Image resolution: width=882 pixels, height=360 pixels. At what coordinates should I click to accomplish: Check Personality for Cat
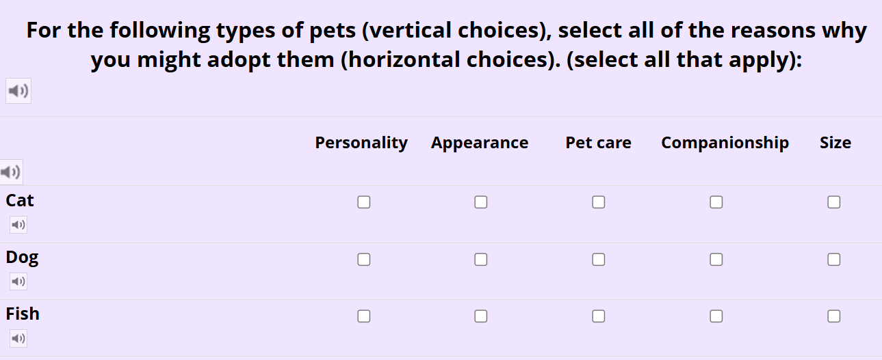coord(364,202)
